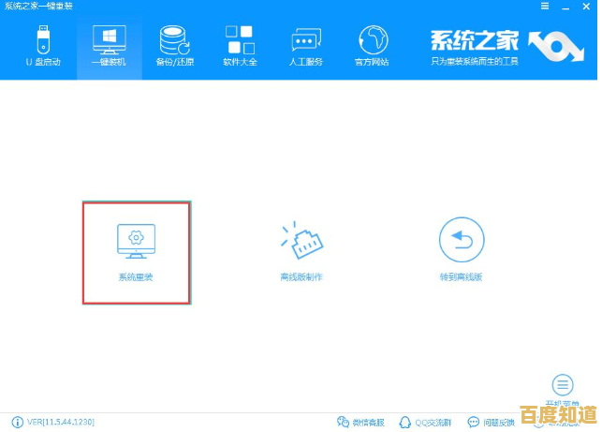Minimize the 系统之家 window

565,7
